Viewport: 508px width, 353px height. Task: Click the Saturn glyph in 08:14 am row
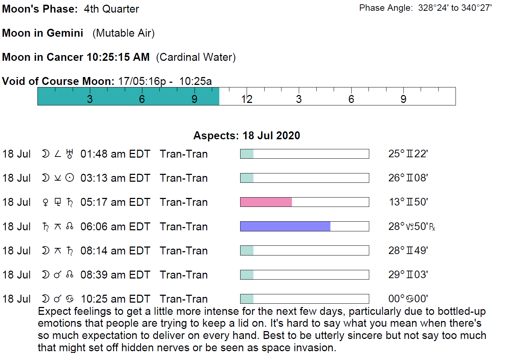[x=70, y=251]
